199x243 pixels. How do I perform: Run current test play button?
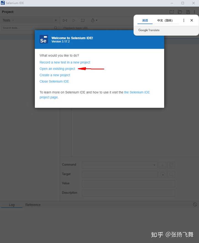click(x=74, y=20)
